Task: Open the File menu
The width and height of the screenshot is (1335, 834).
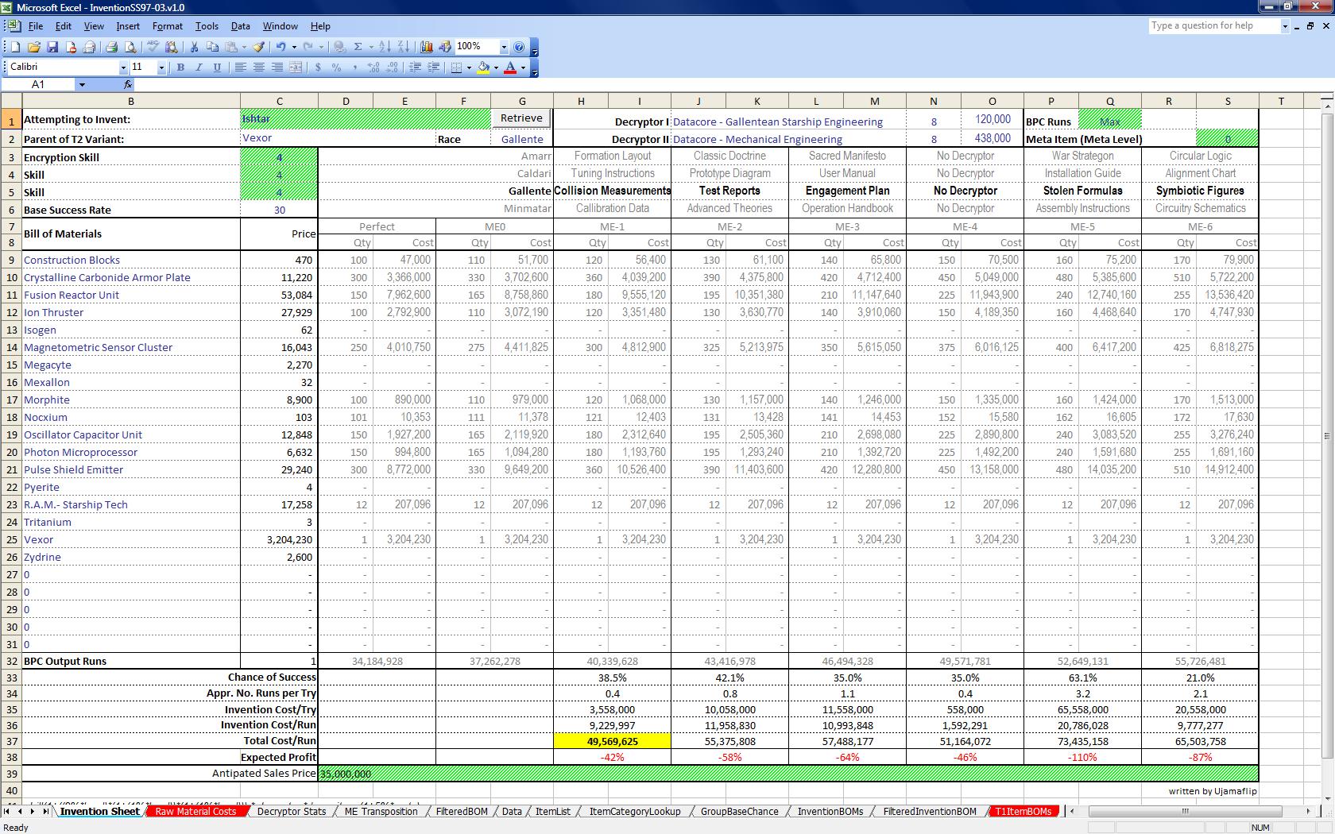Action: (36, 26)
